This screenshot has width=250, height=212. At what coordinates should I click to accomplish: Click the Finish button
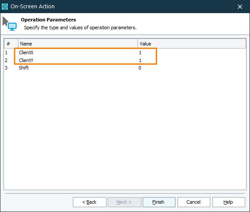pyautogui.click(x=159, y=202)
